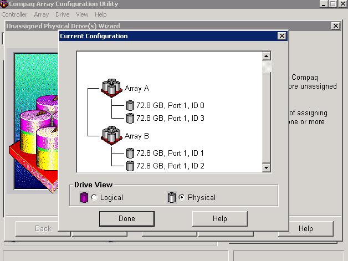Image resolution: width=348 pixels, height=261 pixels.
Task: Click the scroll up arrow in configuration list
Action: (266, 56)
